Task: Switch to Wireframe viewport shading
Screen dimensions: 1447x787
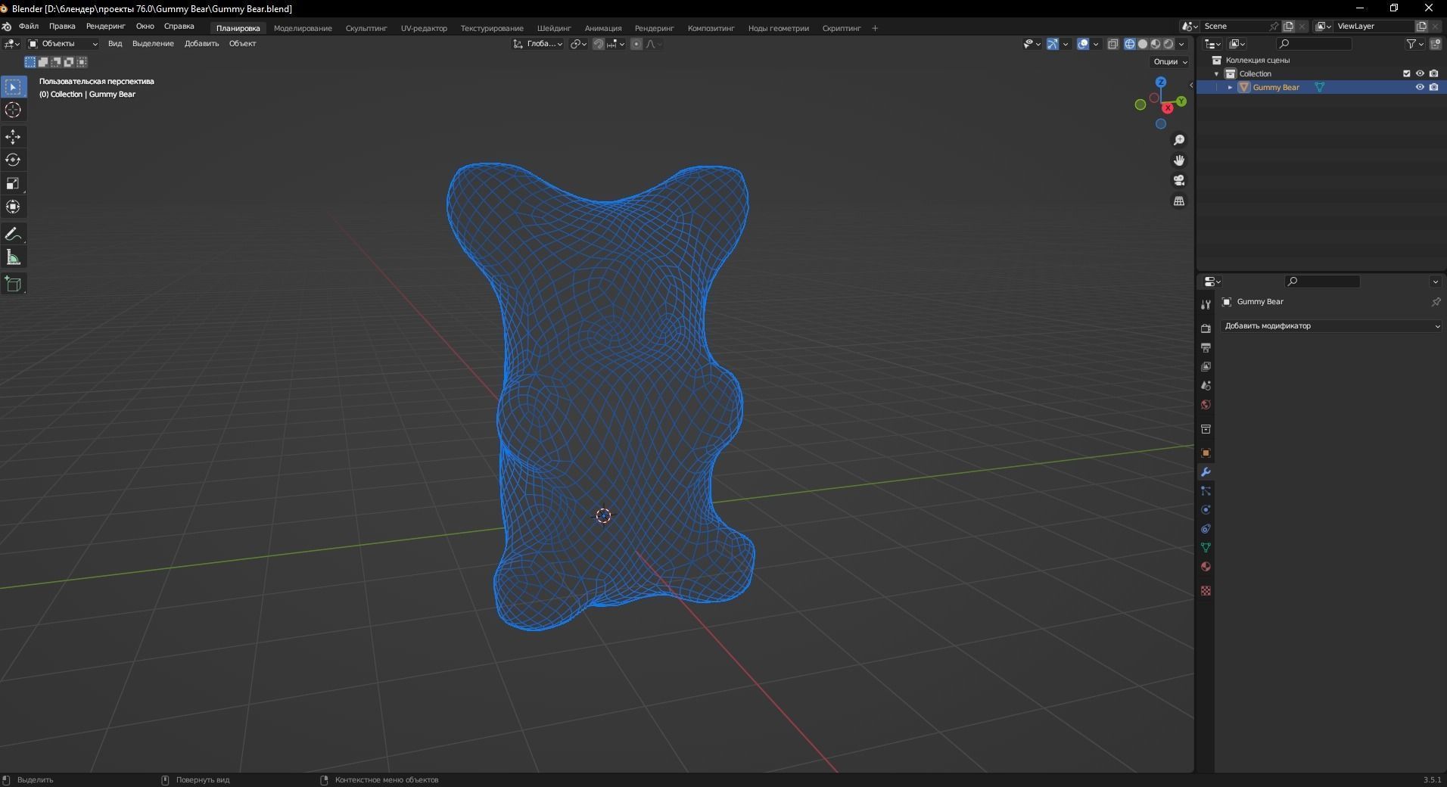Action: click(x=1130, y=44)
